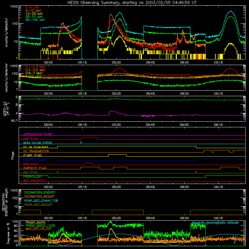Select the SC_IN_SUNLIGHT flag label

pyautogui.click(x=36, y=147)
